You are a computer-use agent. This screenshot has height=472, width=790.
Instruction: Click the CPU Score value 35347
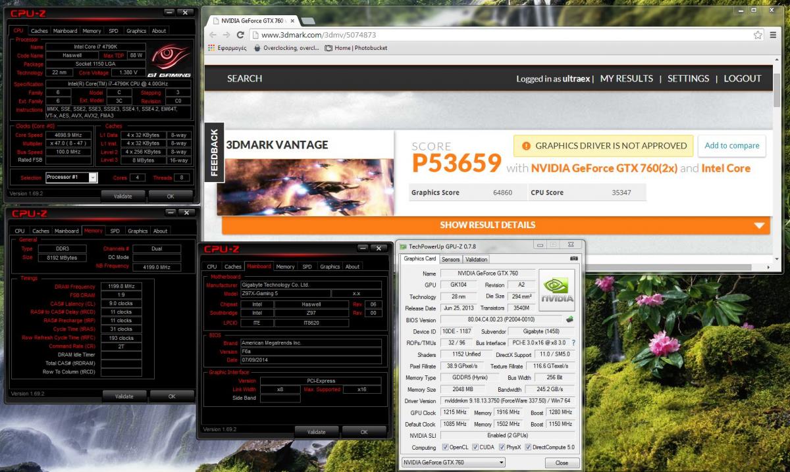coord(623,193)
